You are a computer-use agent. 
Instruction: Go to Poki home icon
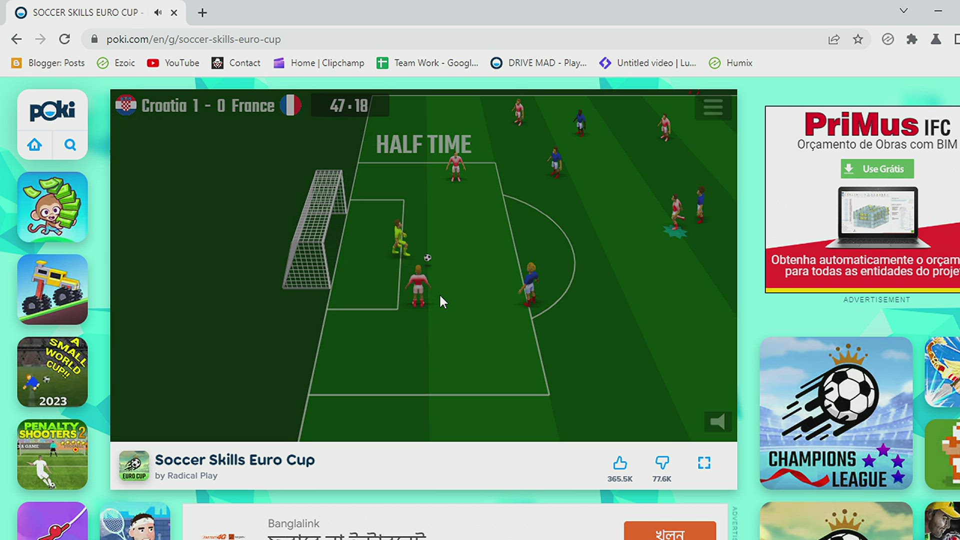point(34,145)
